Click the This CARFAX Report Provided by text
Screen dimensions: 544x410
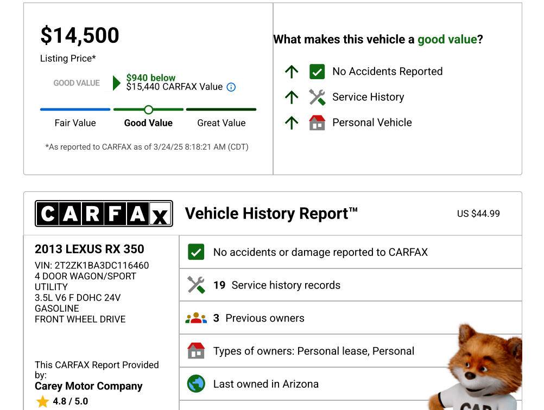click(97, 370)
